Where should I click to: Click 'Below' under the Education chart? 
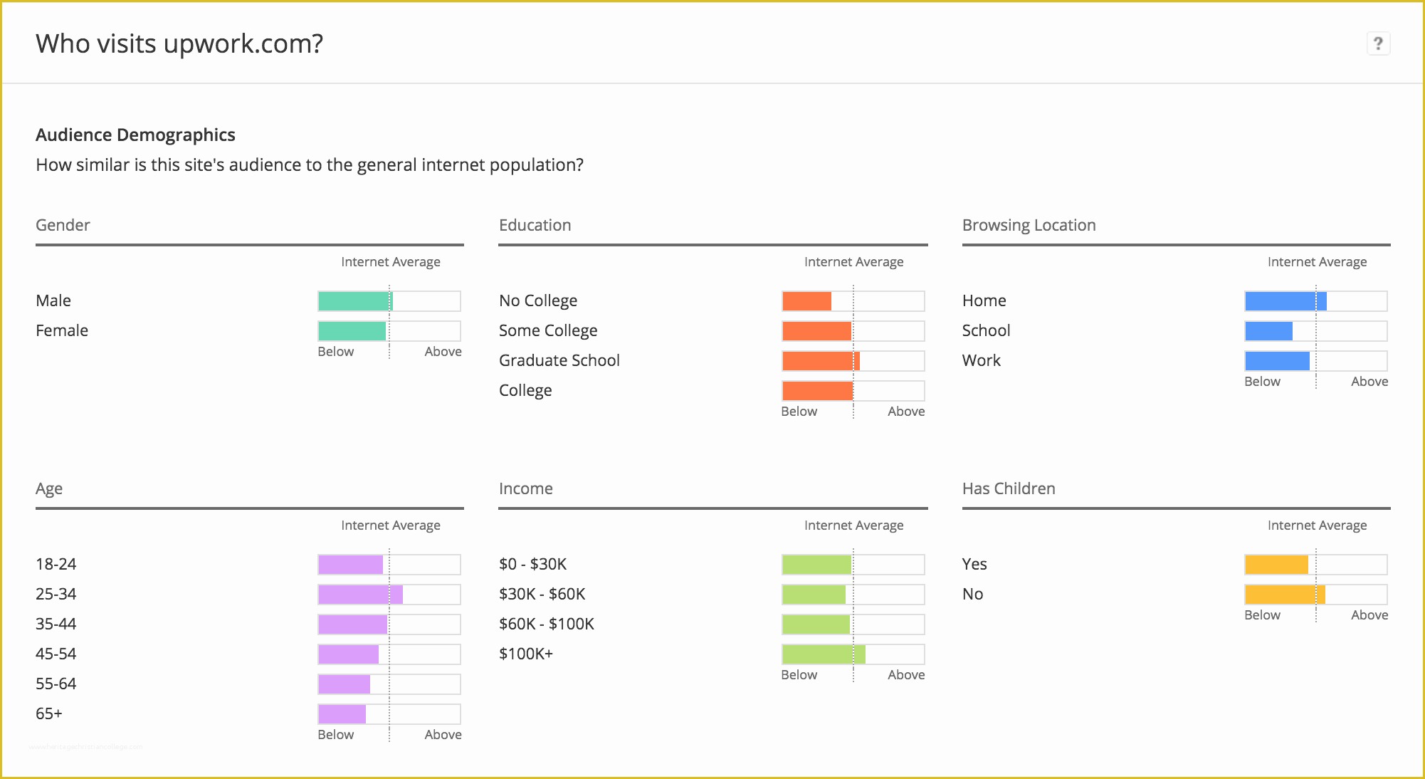(x=799, y=411)
